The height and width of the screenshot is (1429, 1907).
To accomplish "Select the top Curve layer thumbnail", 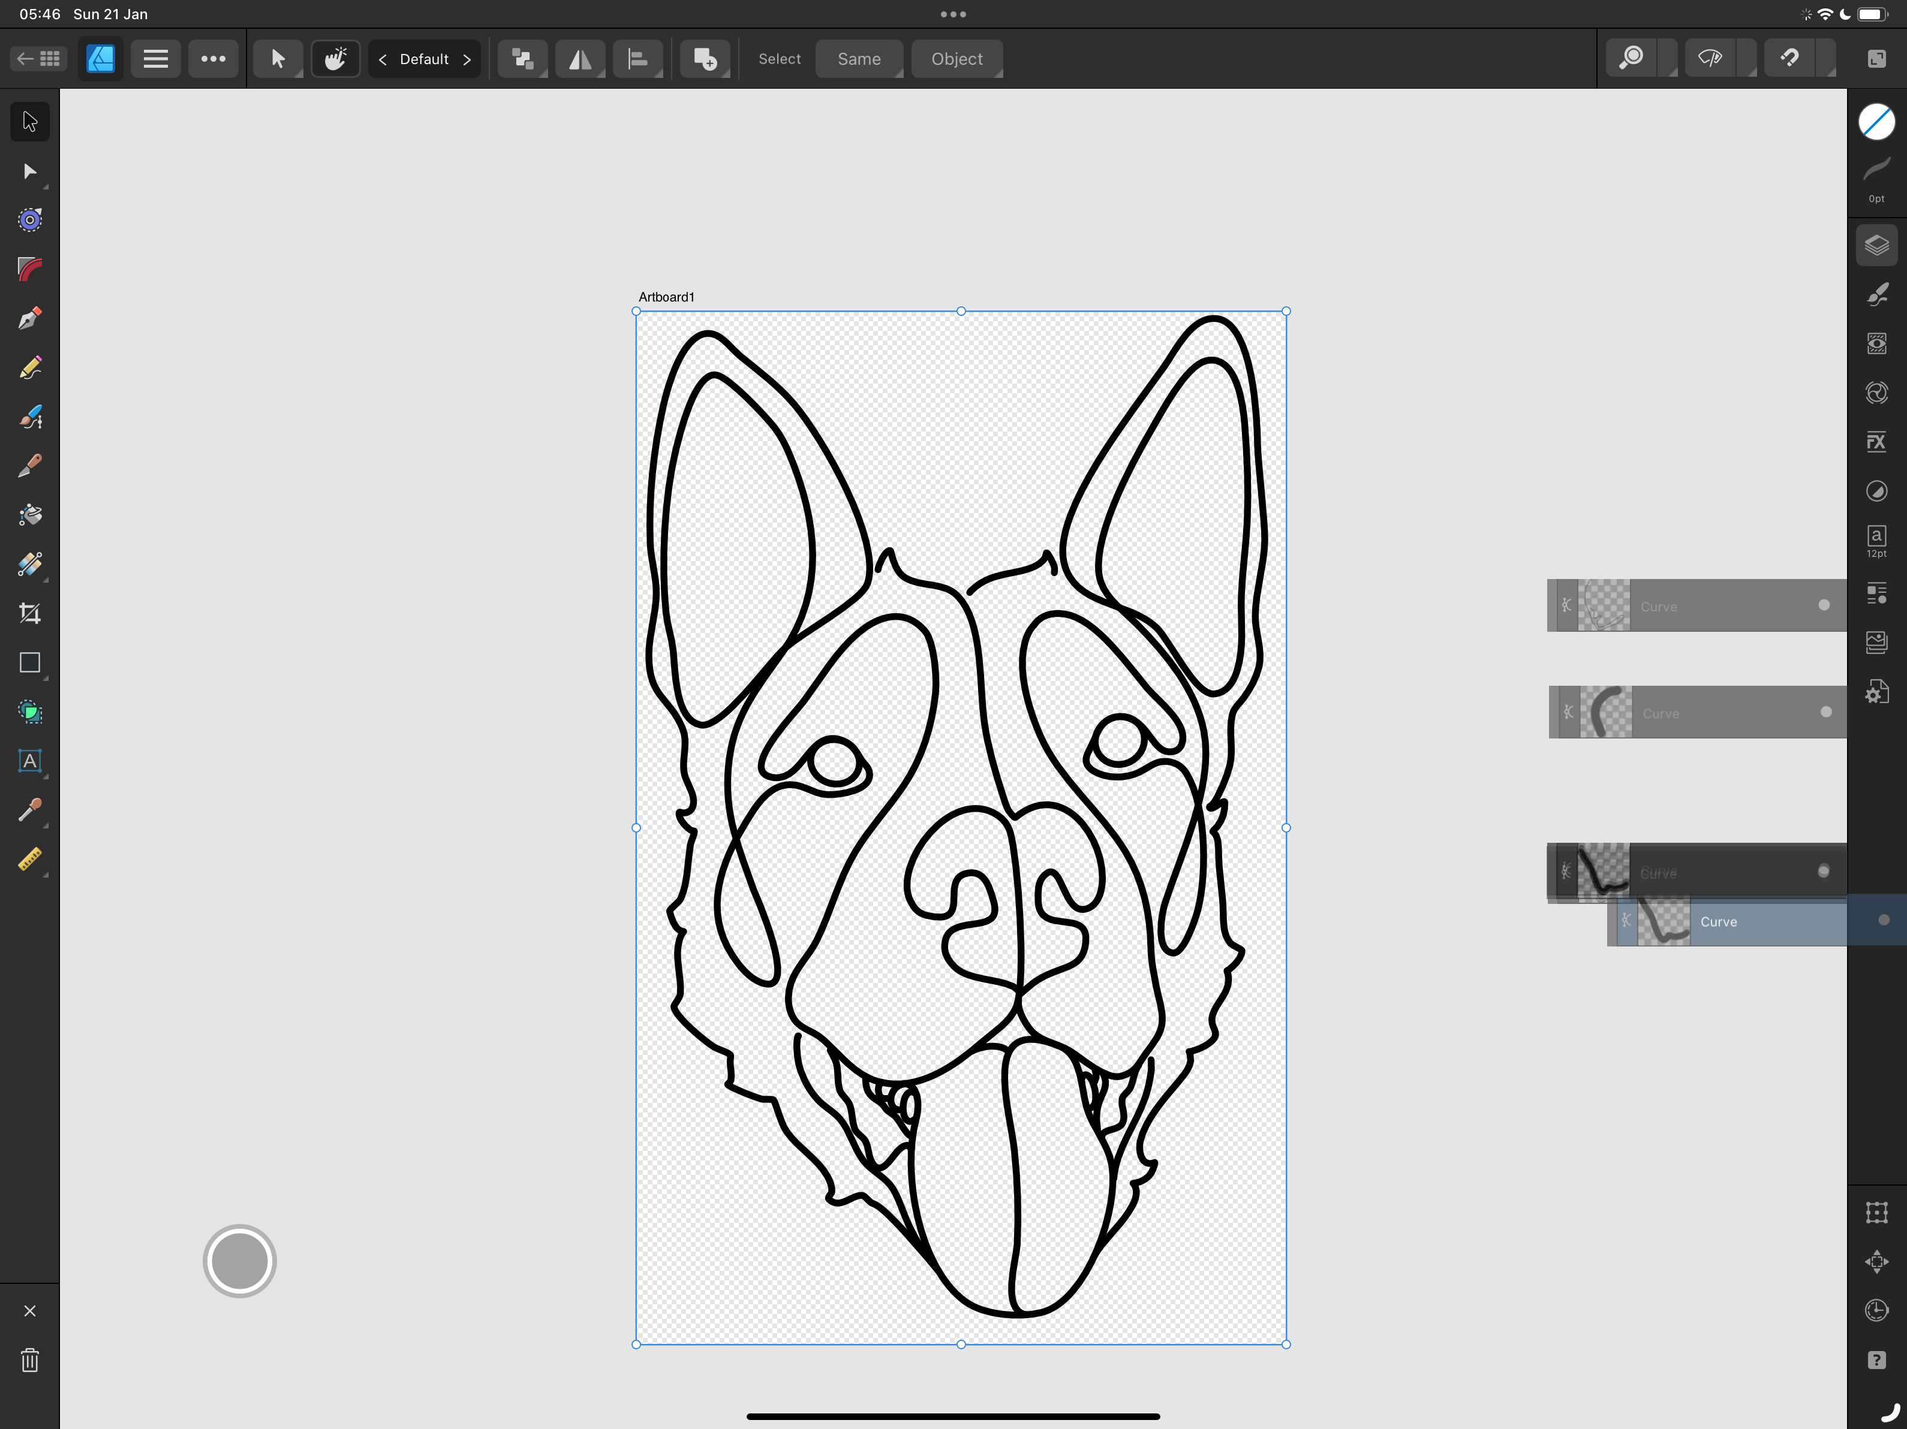I will (x=1604, y=605).
